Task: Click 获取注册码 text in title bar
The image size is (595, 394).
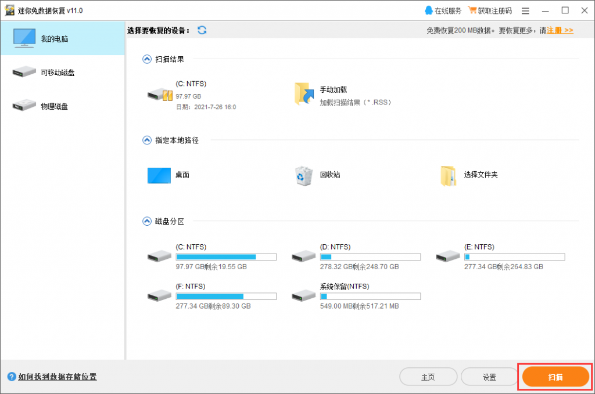Action: tap(495, 10)
